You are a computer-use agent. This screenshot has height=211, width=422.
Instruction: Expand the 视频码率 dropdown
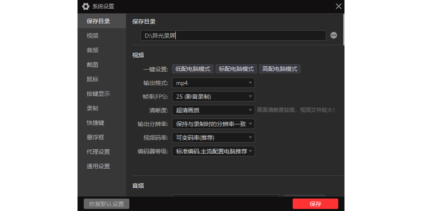[213, 138]
